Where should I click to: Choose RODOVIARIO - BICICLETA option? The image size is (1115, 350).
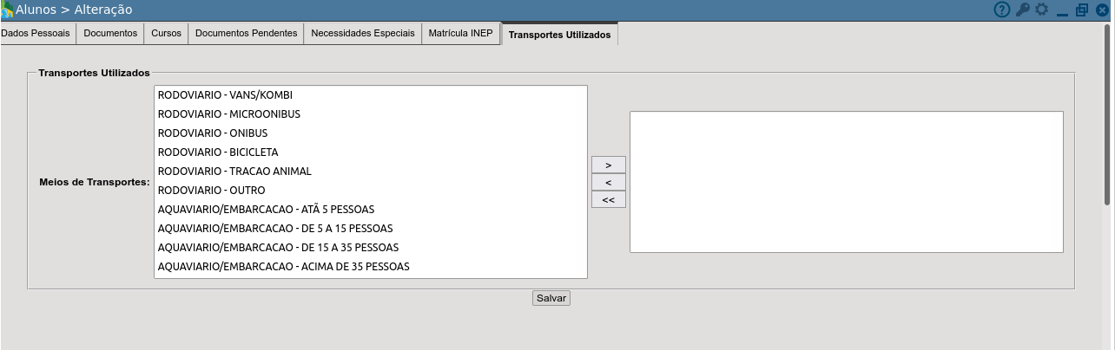(x=218, y=152)
